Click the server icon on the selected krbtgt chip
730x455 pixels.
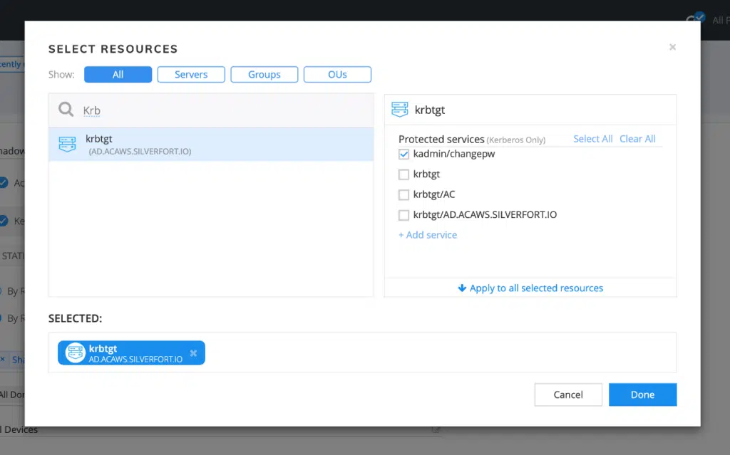pyautogui.click(x=75, y=352)
